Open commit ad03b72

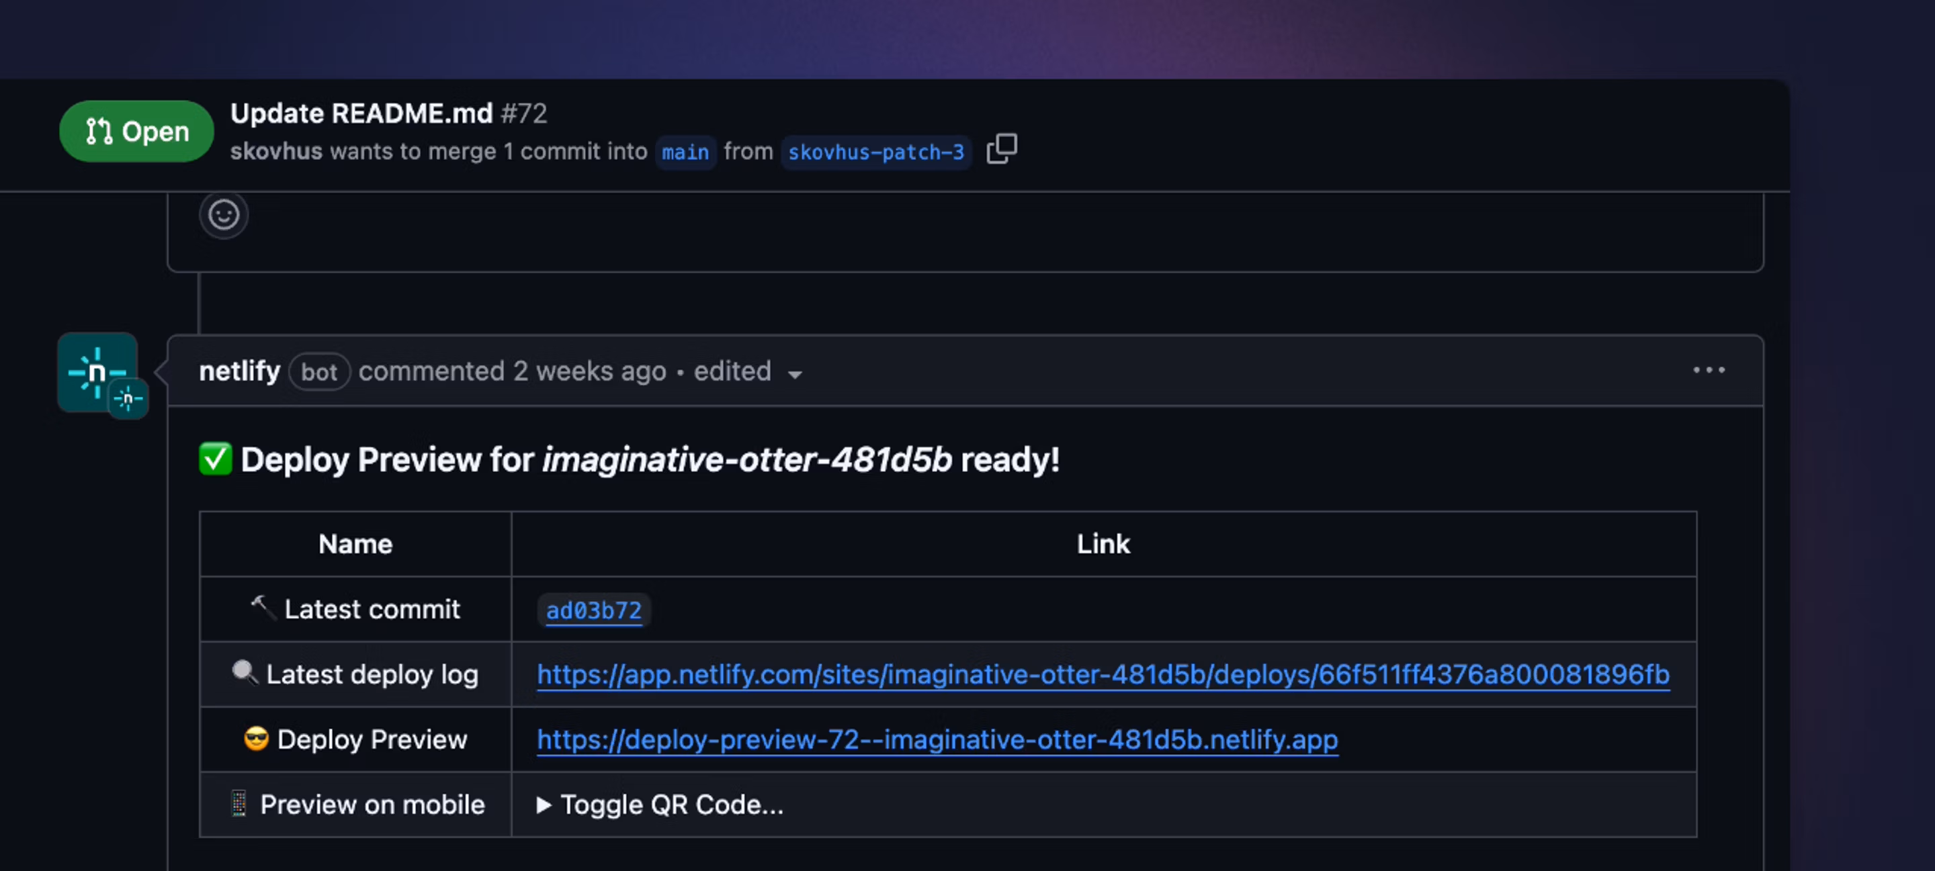(x=593, y=610)
